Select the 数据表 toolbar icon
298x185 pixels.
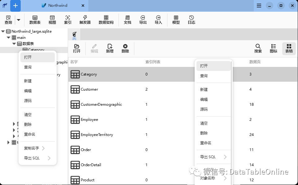point(35,20)
